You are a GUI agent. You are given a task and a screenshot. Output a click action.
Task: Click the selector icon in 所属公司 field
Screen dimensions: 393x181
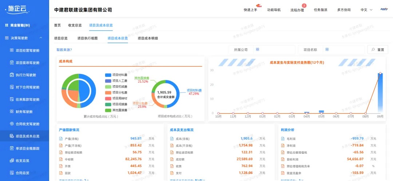(x=257, y=50)
